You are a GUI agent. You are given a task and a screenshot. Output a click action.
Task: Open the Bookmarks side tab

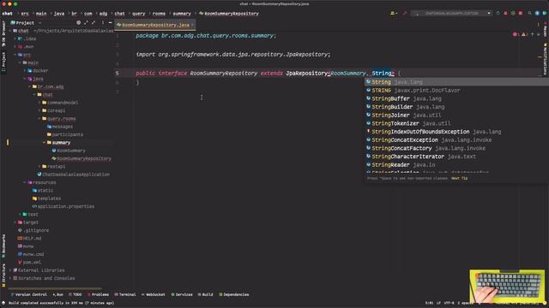click(x=3, y=246)
